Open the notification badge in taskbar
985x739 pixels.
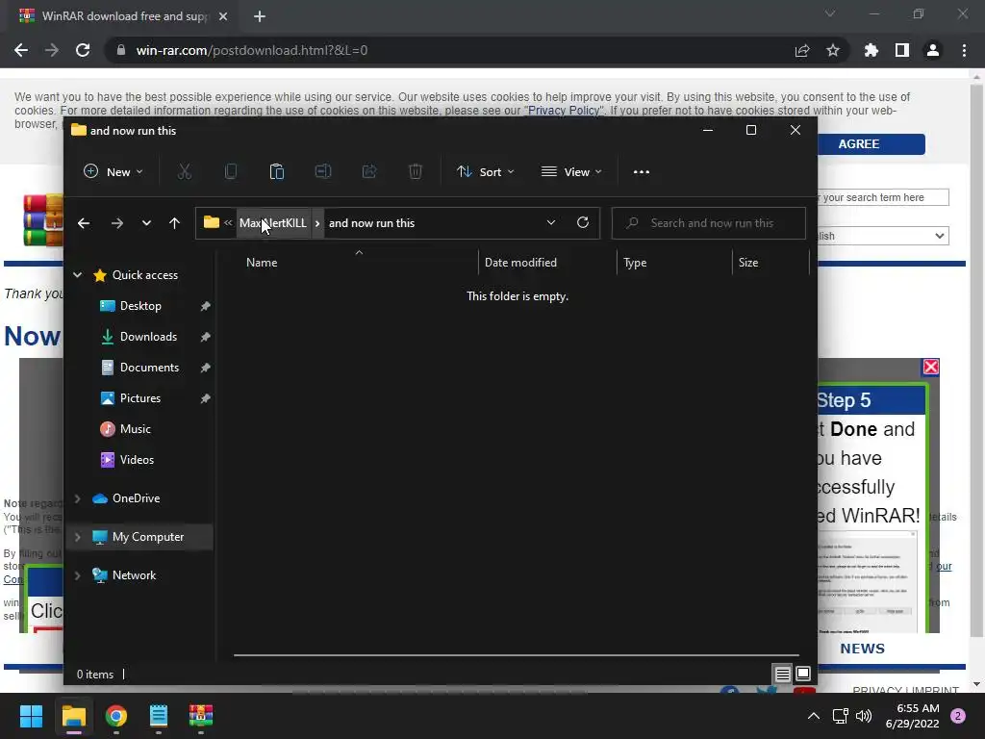pyautogui.click(x=958, y=716)
